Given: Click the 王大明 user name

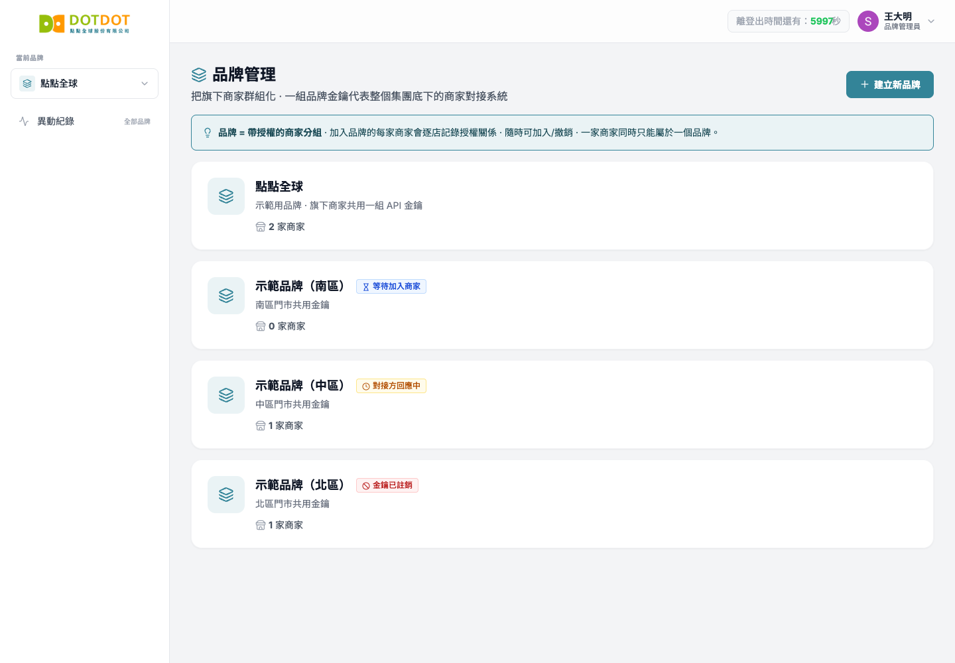Looking at the screenshot, I should [898, 17].
